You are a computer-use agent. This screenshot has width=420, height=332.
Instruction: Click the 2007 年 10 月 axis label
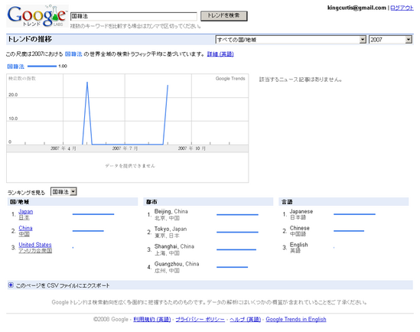click(x=192, y=148)
